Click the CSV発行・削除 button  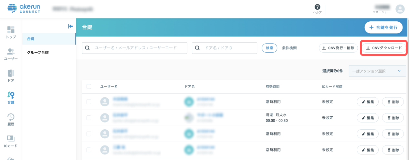point(338,48)
